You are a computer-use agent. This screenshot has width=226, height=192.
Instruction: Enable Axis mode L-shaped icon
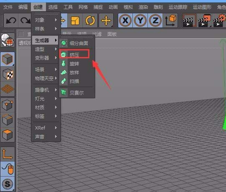(8, 155)
